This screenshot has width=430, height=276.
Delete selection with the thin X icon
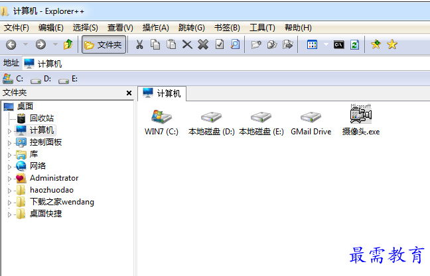[187, 44]
